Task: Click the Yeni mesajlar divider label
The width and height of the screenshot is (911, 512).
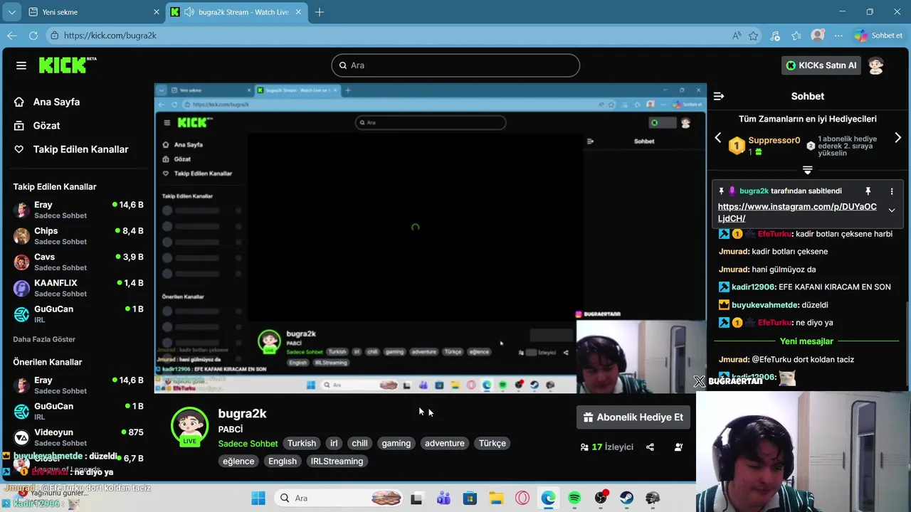Action: tap(806, 341)
